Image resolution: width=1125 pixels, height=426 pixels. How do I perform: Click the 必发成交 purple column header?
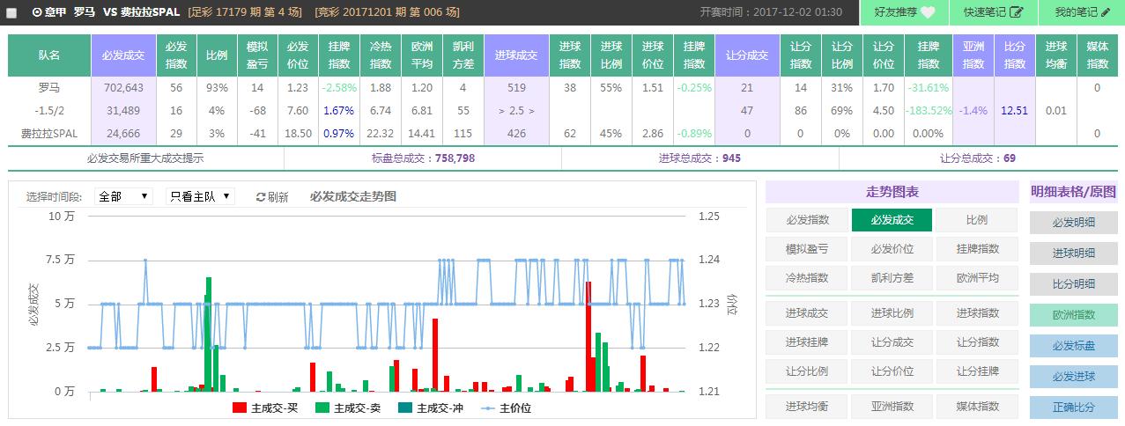[x=123, y=55]
